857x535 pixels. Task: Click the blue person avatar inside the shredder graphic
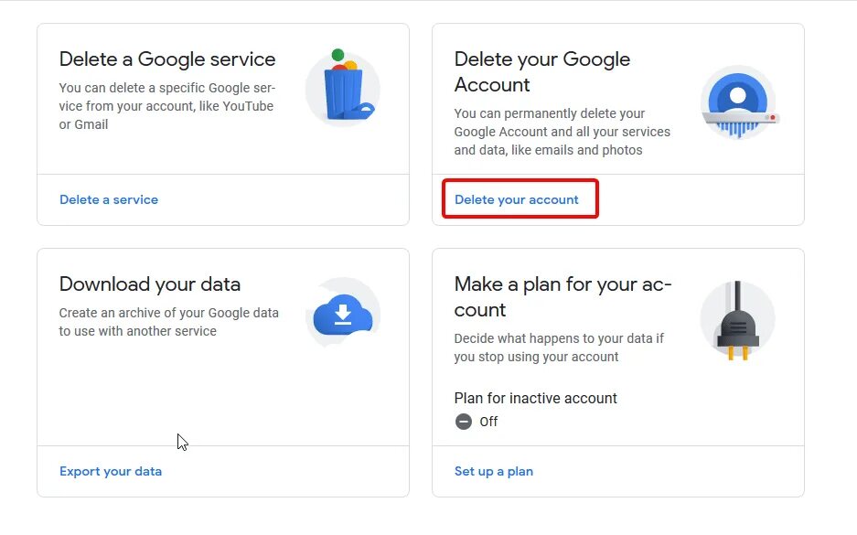738,95
